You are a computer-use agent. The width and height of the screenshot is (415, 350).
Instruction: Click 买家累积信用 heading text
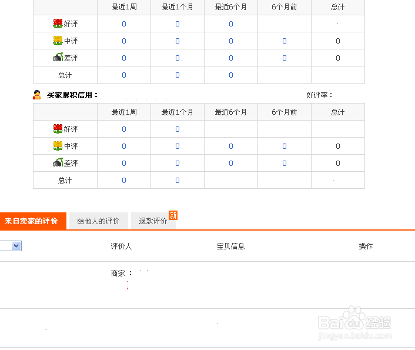coord(72,95)
